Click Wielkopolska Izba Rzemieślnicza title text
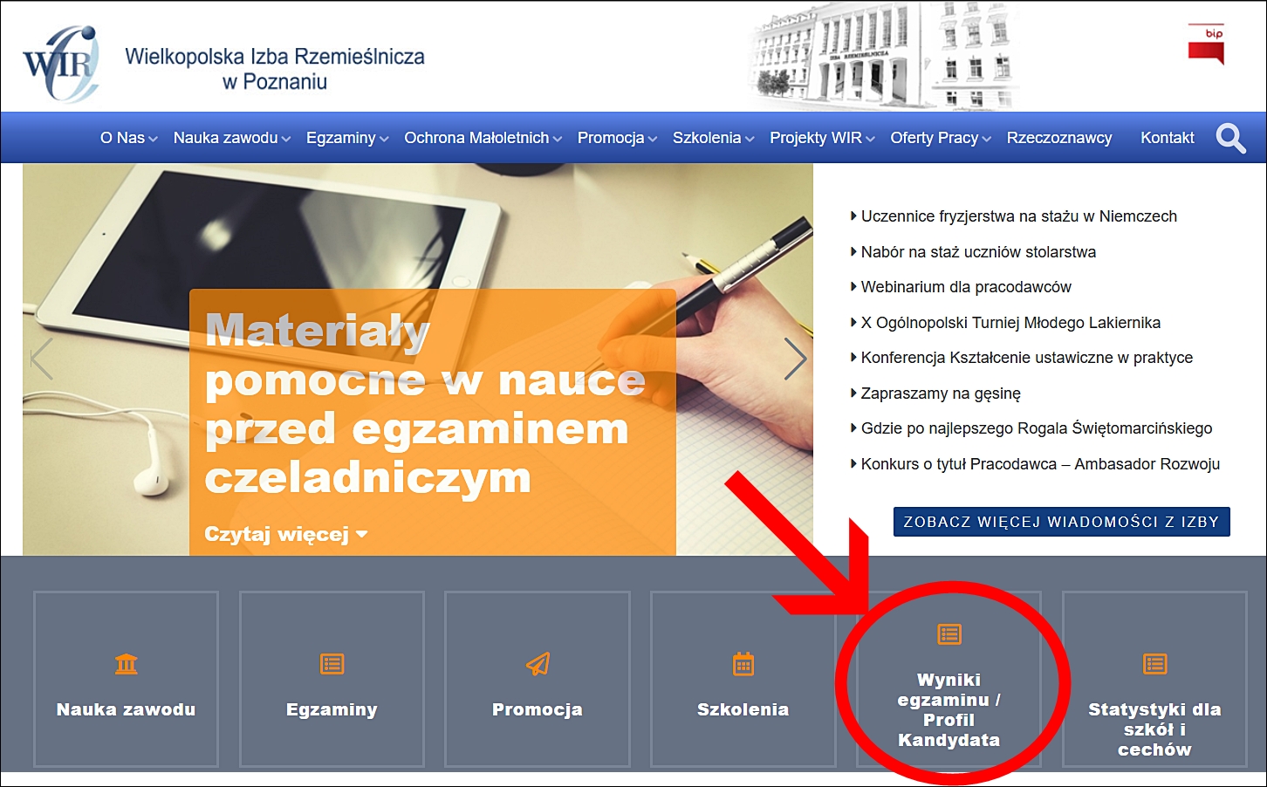Screen dimensions: 1267x787 [x=275, y=69]
